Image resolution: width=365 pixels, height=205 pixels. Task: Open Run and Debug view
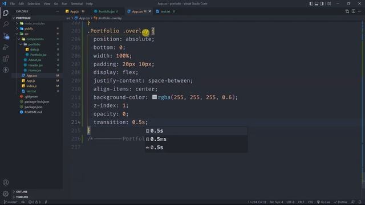click(x=6, y=47)
